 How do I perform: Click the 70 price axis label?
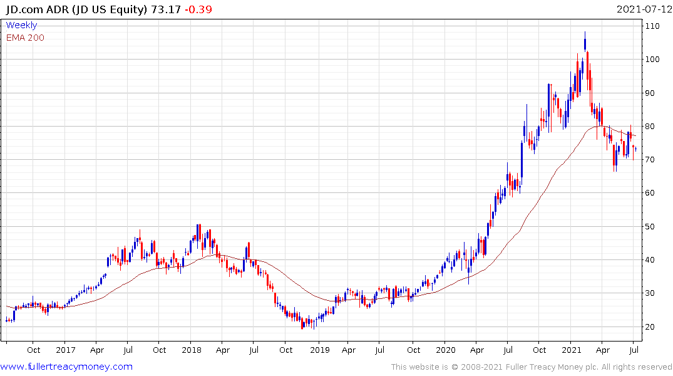click(x=650, y=159)
